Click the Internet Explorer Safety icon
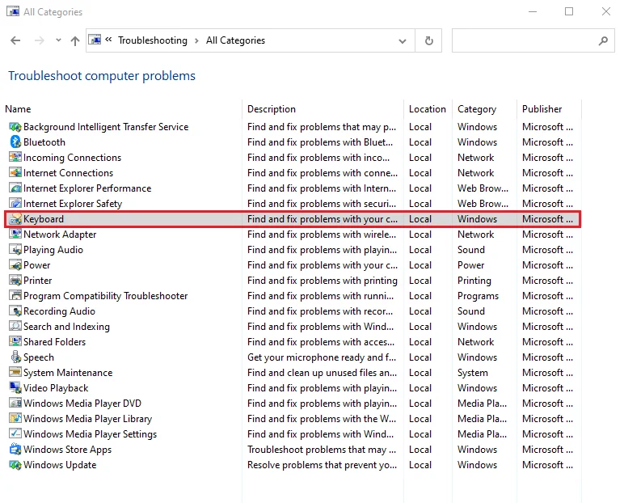Image resolution: width=624 pixels, height=503 pixels. tap(15, 204)
